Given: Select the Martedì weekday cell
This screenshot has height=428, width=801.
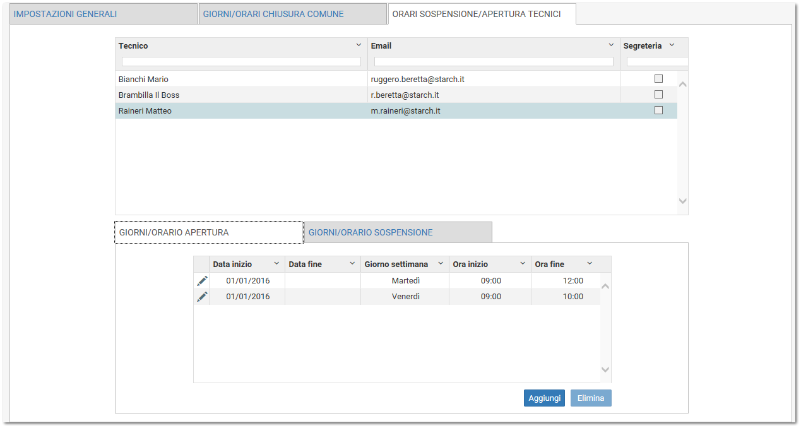Looking at the screenshot, I should click(405, 281).
